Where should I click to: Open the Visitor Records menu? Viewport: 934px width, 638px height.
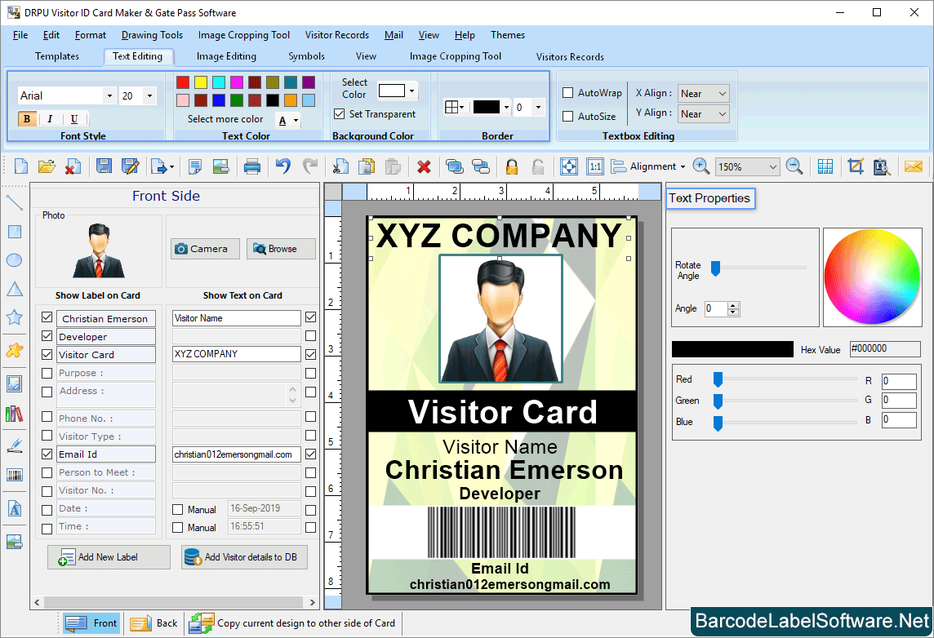[x=336, y=35]
